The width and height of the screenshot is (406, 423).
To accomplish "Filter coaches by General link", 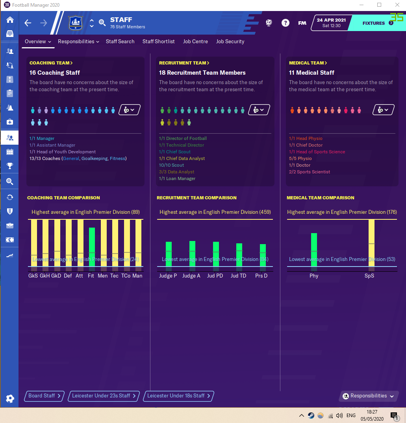I will (x=71, y=159).
